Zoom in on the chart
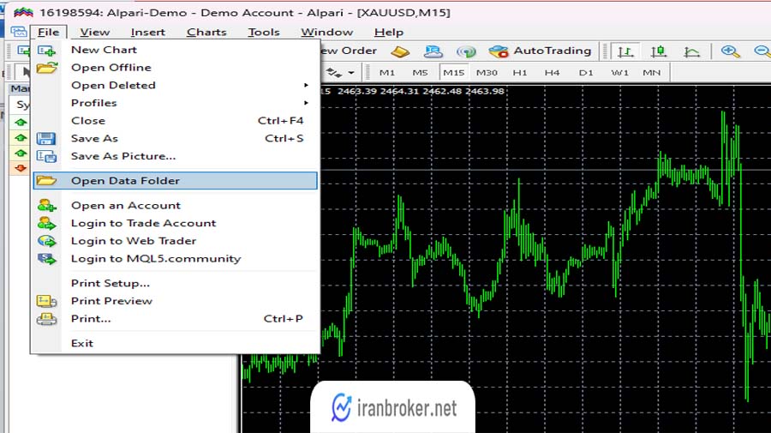The image size is (771, 433). [730, 51]
